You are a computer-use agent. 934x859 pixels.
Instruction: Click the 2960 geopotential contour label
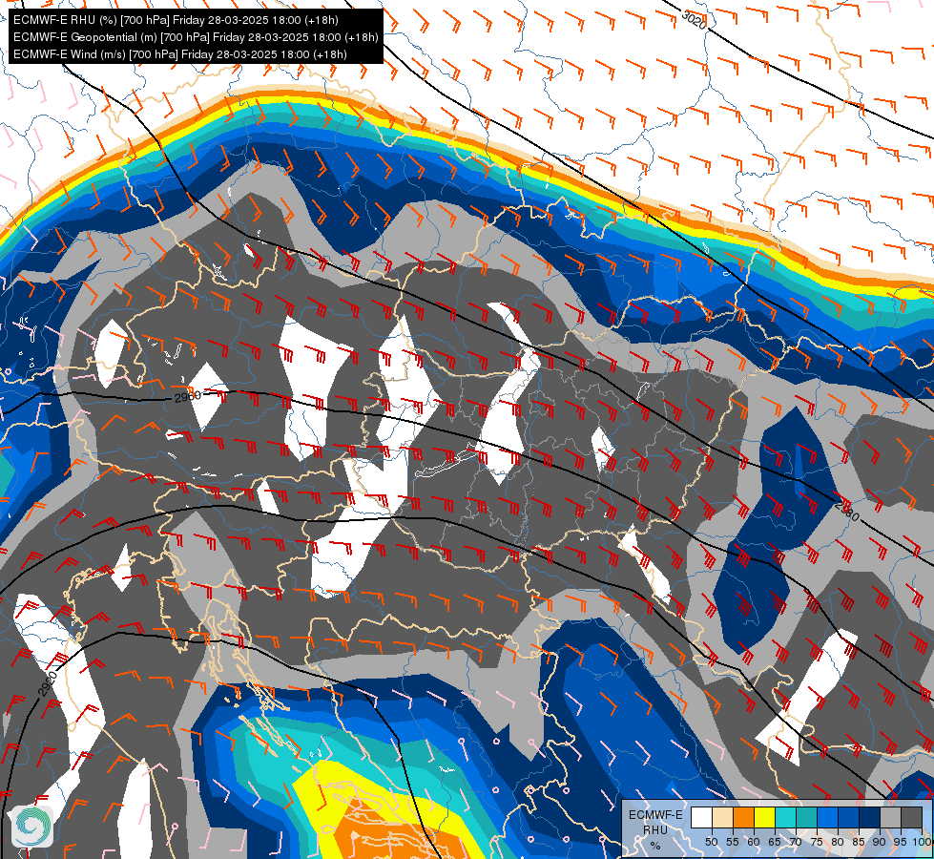pos(188,395)
